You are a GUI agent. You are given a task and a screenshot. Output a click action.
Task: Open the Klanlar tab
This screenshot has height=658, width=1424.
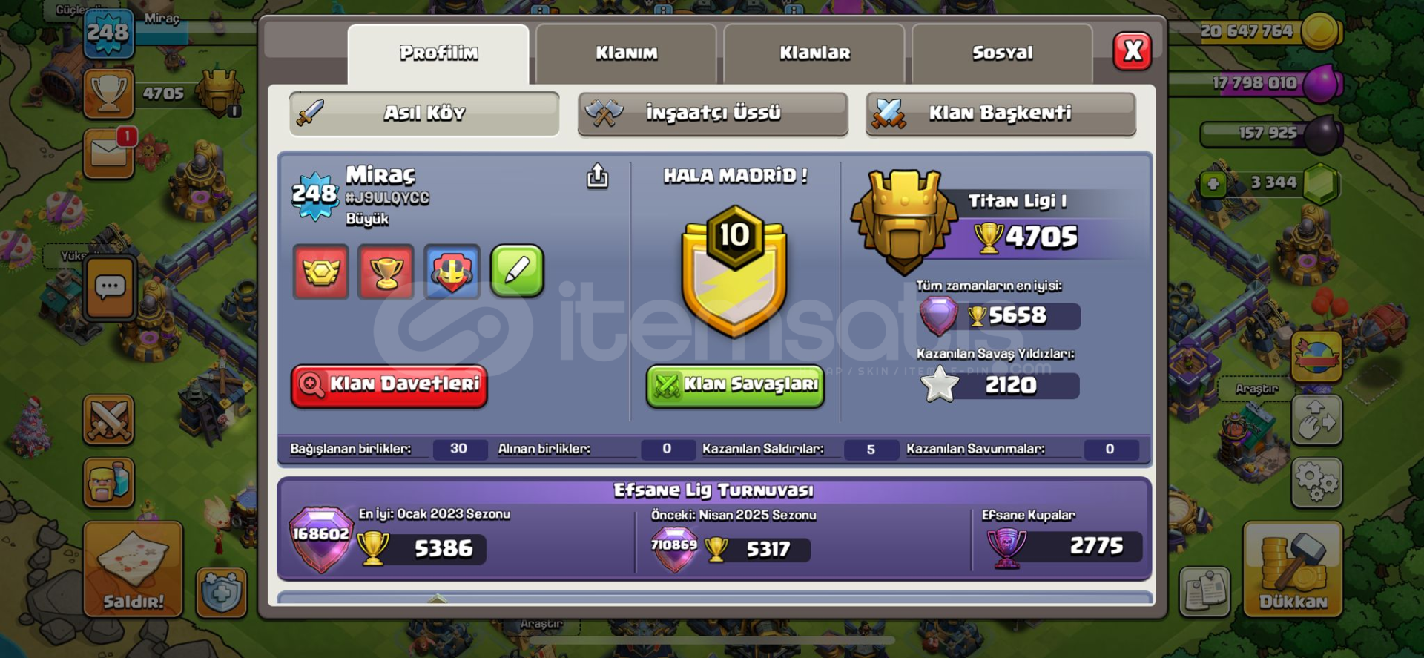(814, 53)
